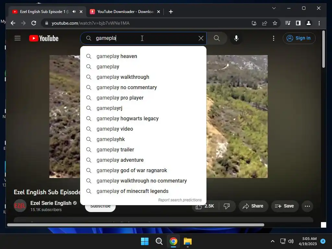Save video to playlist
Image resolution: width=332 pixels, height=249 pixels.
[285, 206]
